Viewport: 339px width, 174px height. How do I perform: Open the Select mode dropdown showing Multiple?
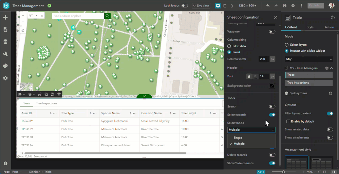click(x=251, y=130)
